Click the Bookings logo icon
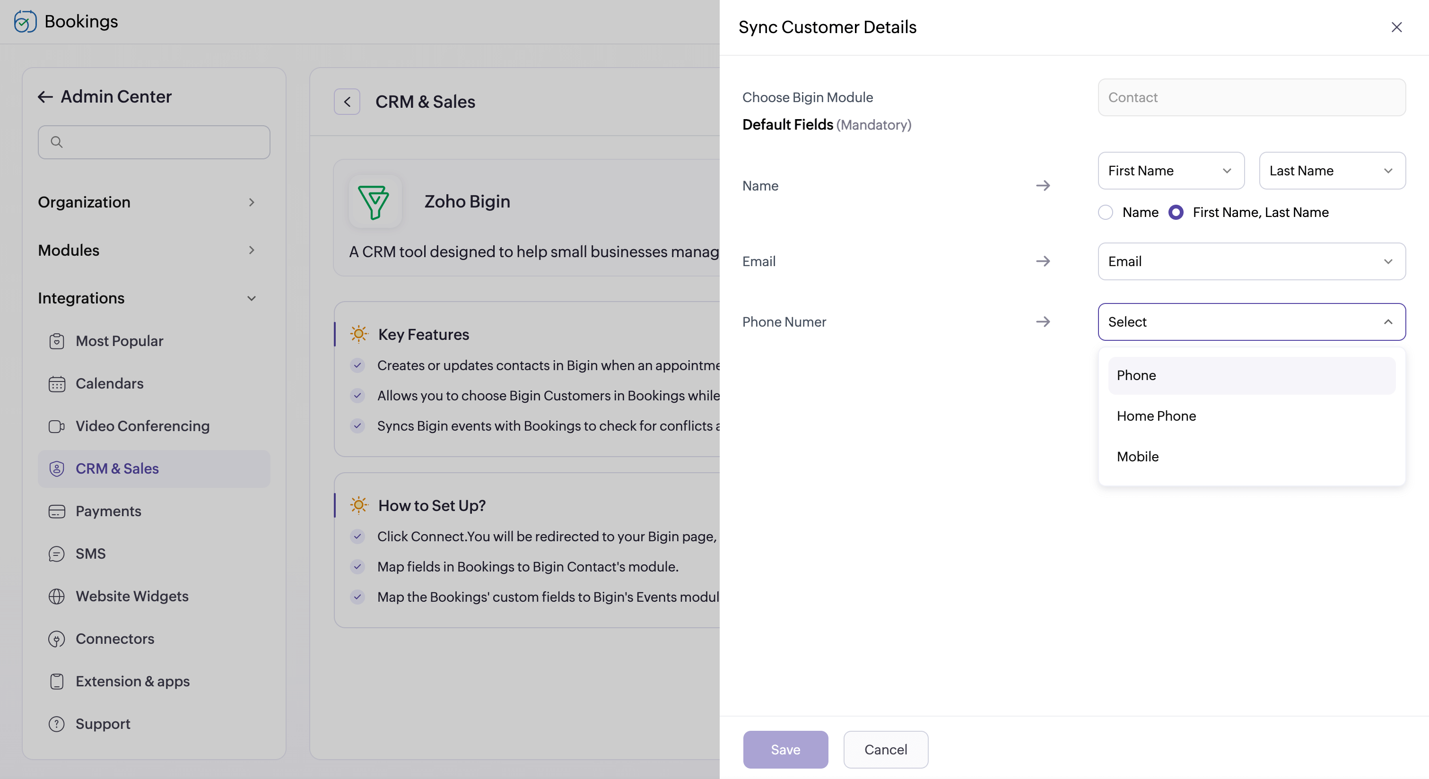1429x779 pixels. pyautogui.click(x=25, y=22)
